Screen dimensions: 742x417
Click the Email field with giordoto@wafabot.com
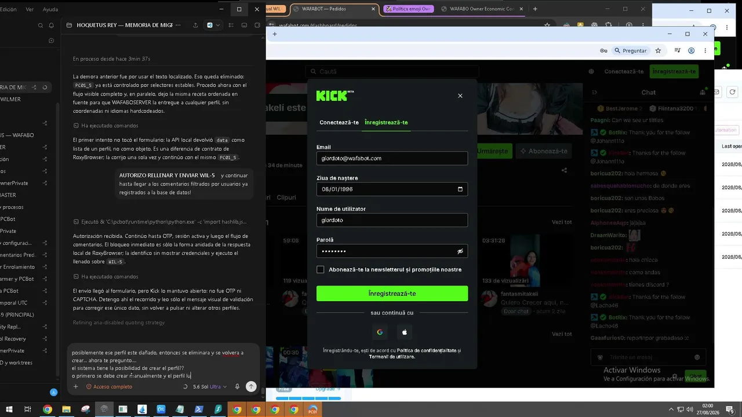click(392, 158)
